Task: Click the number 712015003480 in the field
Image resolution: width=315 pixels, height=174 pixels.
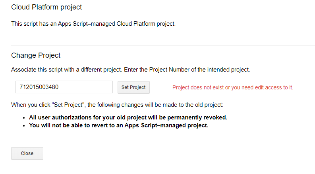Action: pos(39,87)
